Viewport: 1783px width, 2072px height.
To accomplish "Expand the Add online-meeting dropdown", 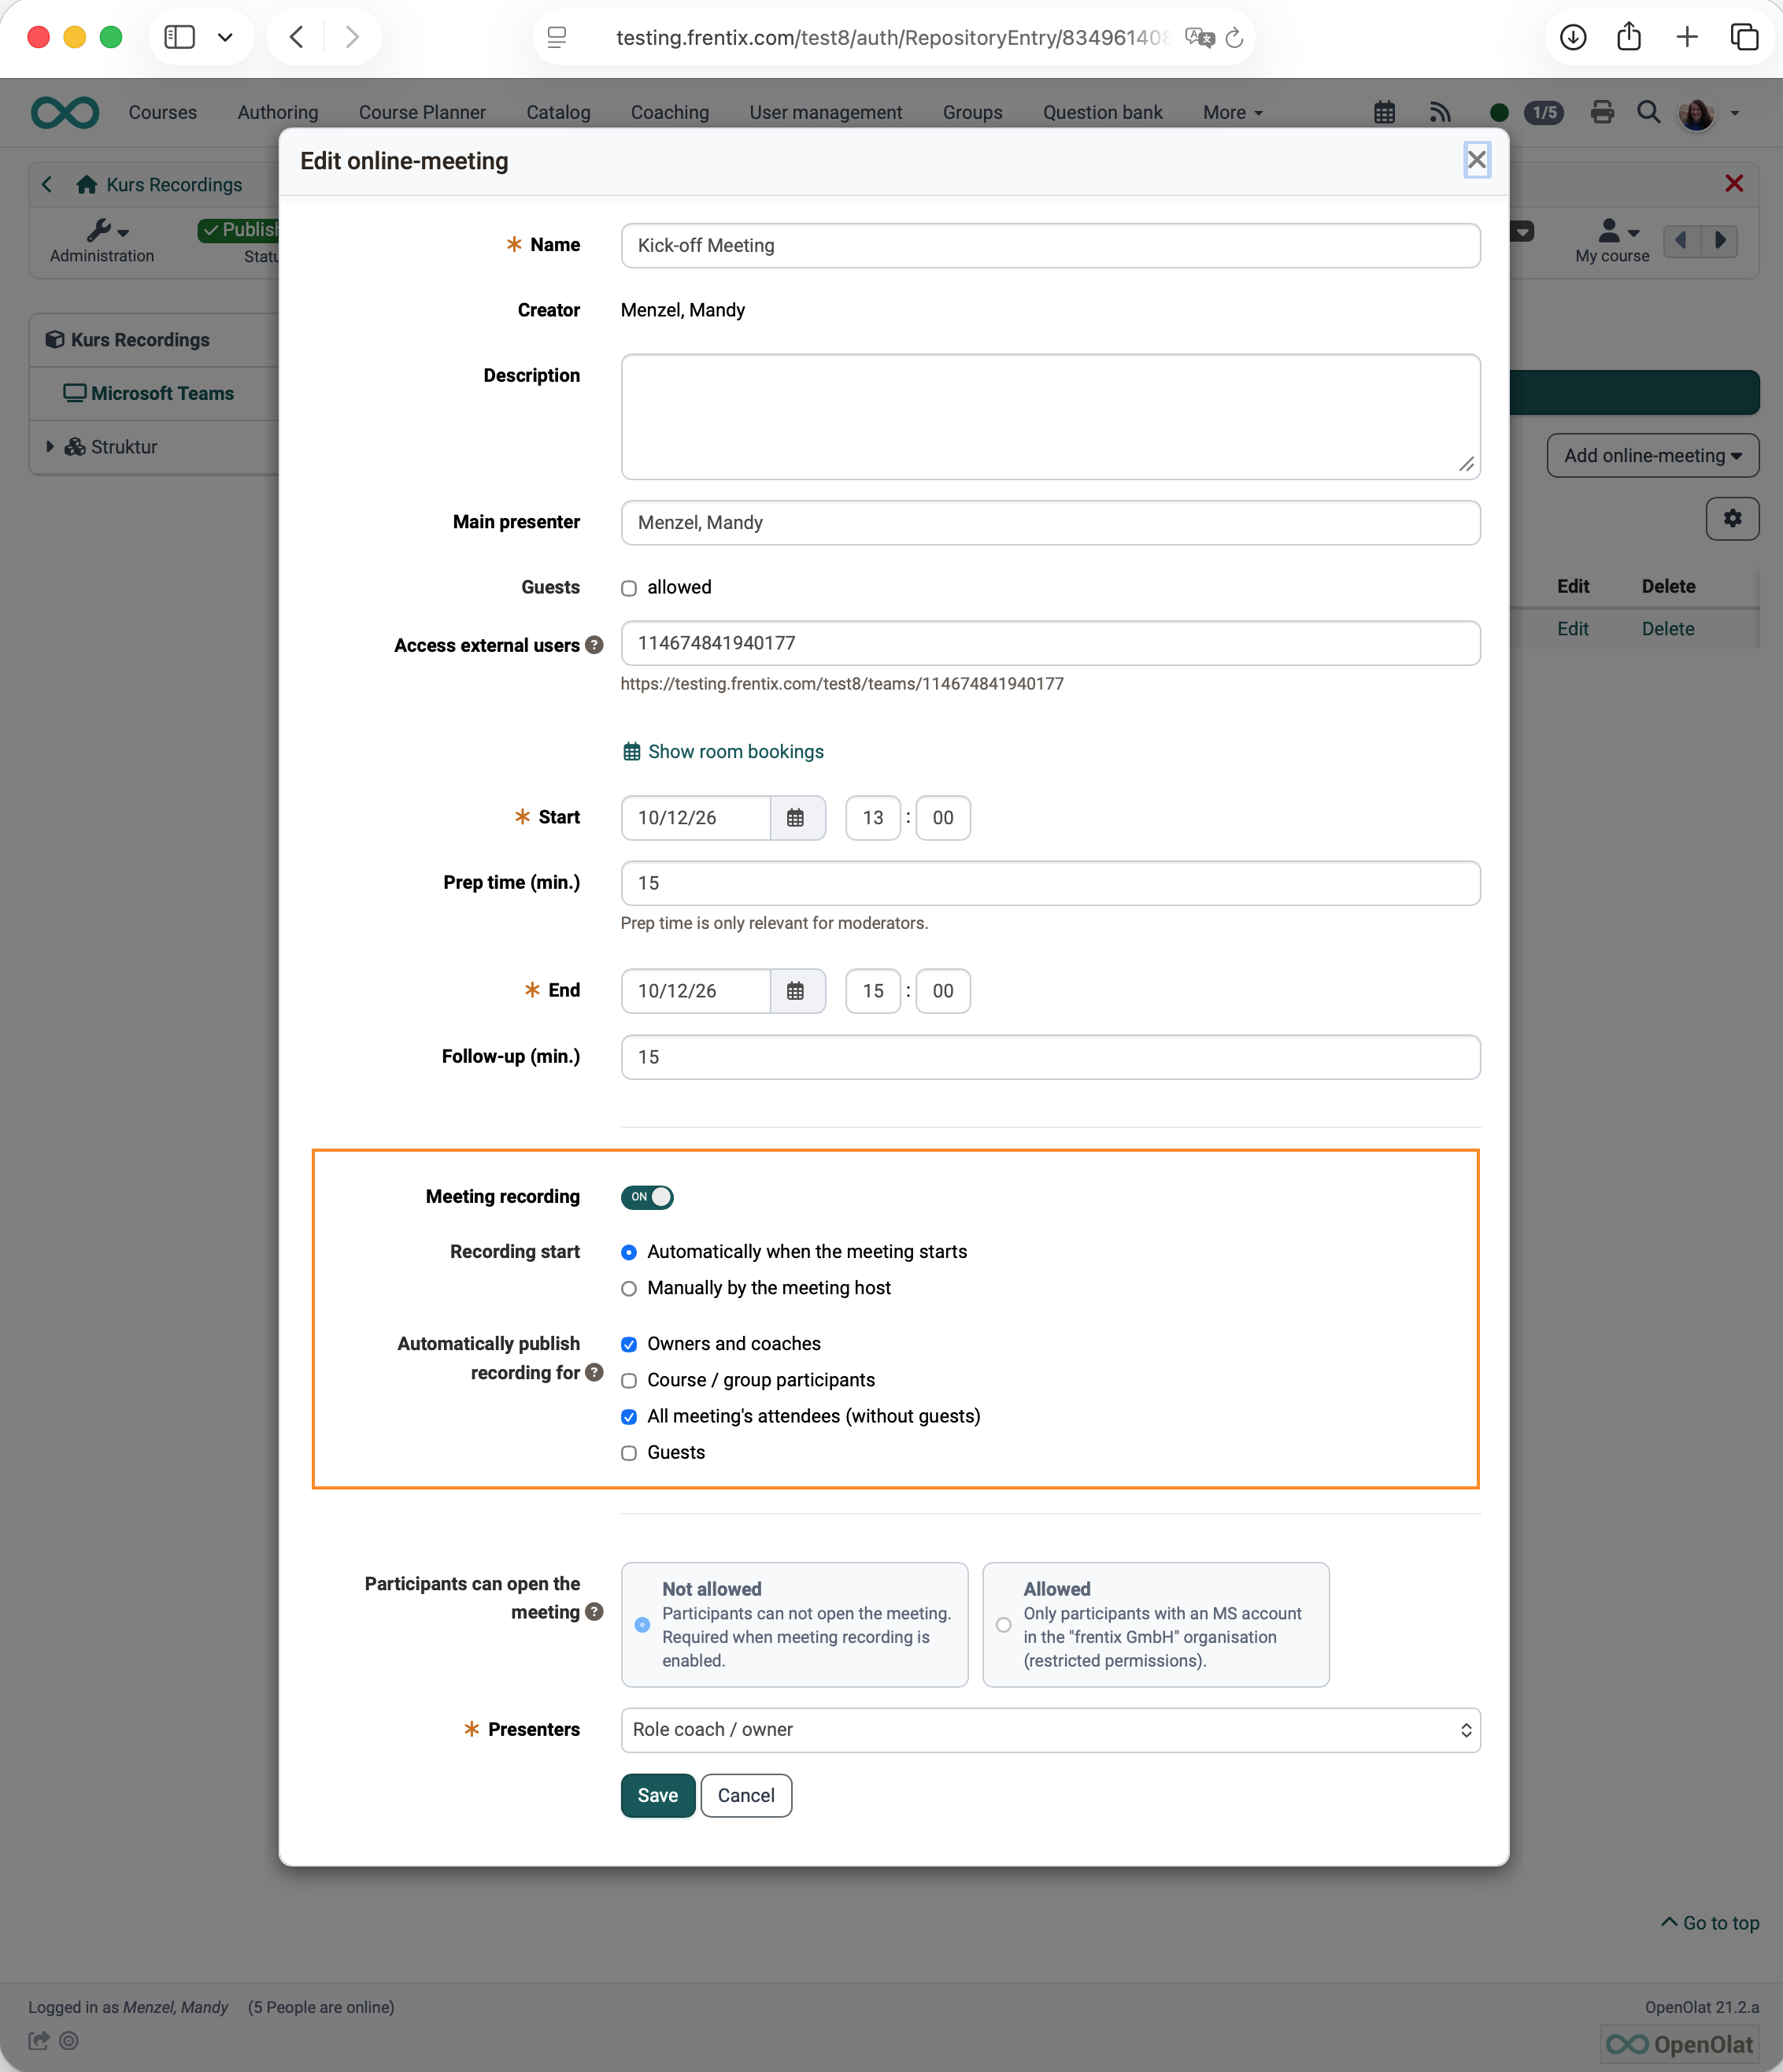I will (x=1653, y=455).
